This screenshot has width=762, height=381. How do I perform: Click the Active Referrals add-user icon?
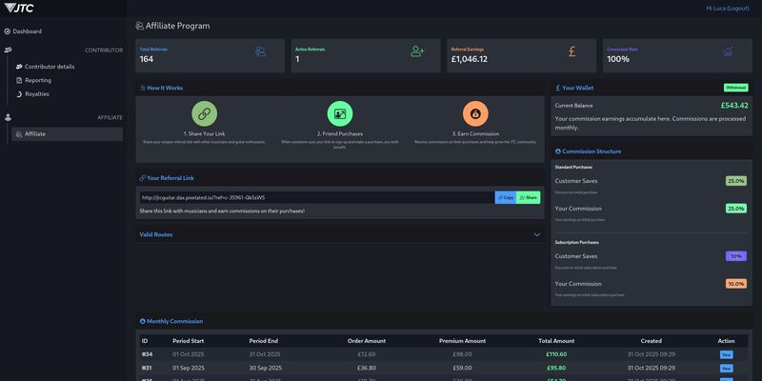coord(417,52)
